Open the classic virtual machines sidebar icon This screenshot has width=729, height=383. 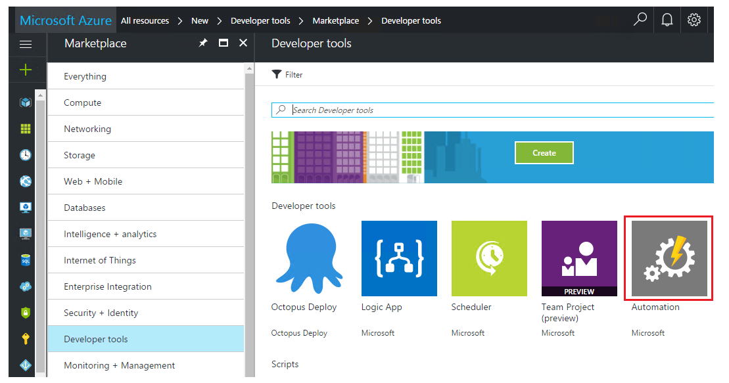click(x=26, y=234)
